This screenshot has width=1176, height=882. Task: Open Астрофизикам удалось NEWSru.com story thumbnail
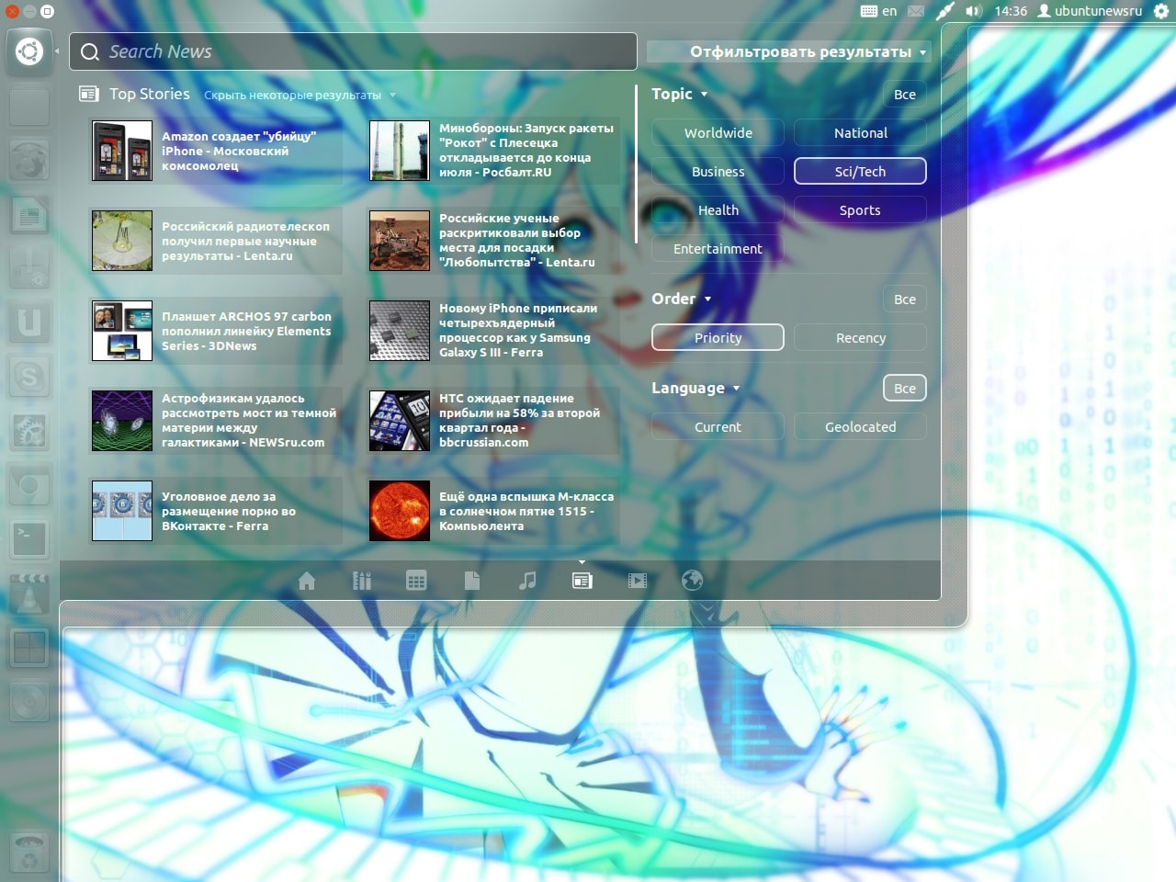122,421
